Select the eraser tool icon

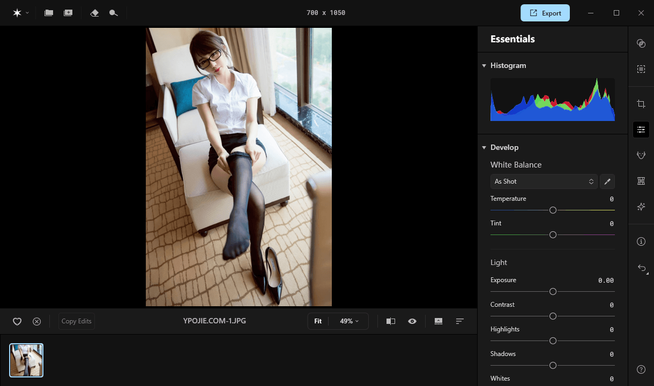coord(95,13)
